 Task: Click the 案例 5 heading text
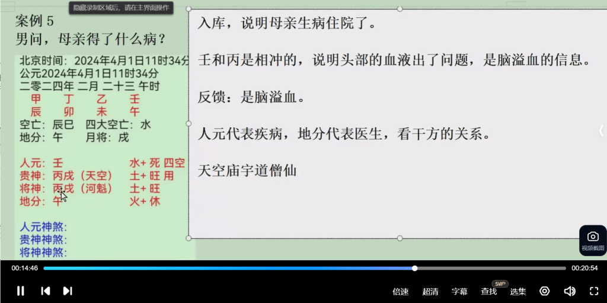click(34, 21)
